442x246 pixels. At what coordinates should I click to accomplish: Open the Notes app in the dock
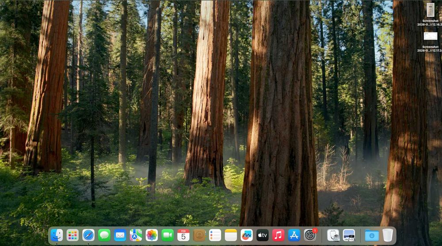(231, 235)
